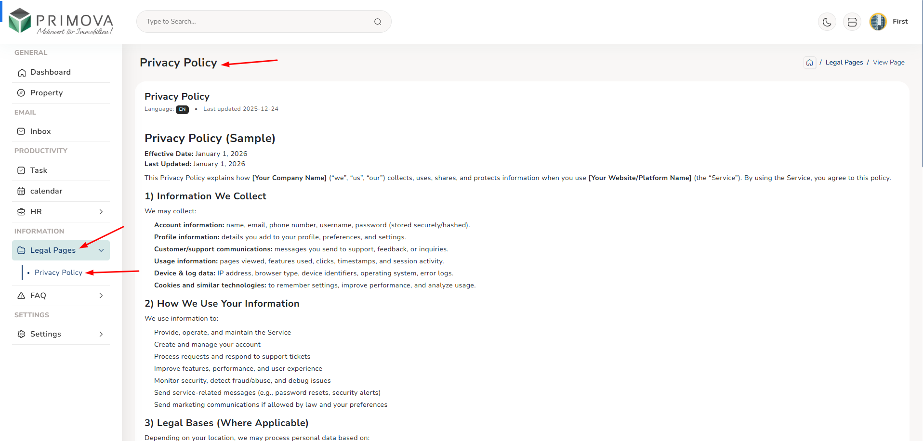923x441 pixels.
Task: Expand the HR submenu chevron
Action: (x=101, y=212)
